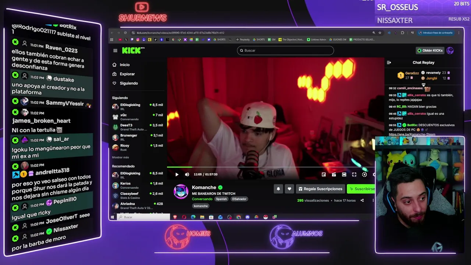The image size is (471, 265).
Task: Click Komanche channel avatar
Action: [x=181, y=192]
